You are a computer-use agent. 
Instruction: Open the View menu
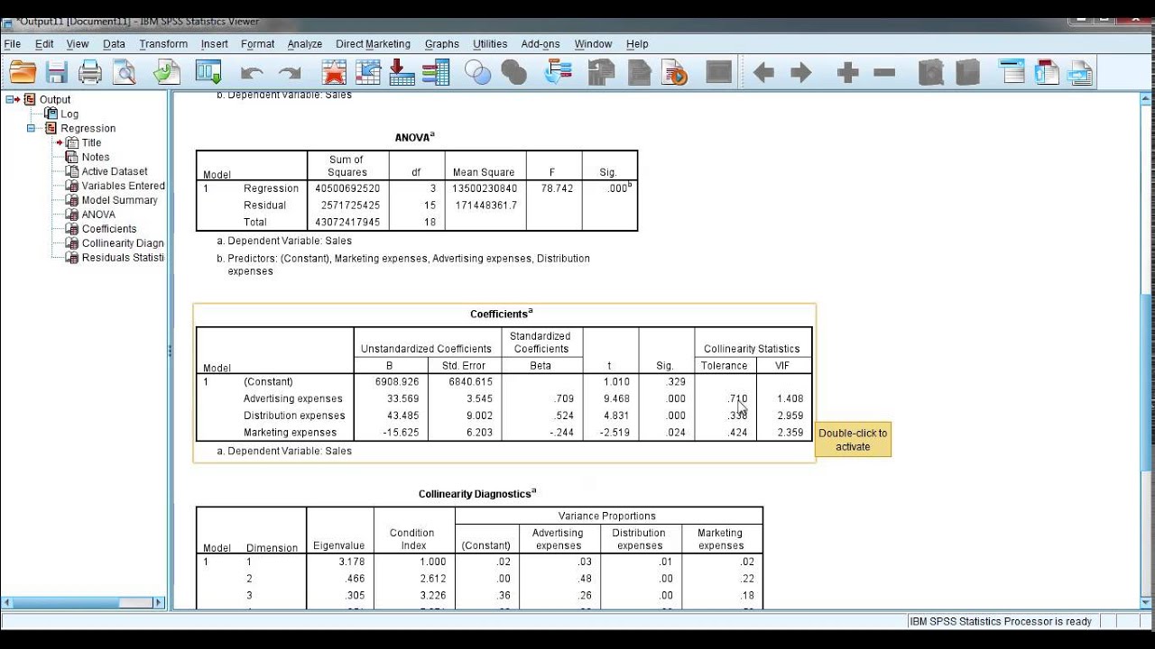78,43
